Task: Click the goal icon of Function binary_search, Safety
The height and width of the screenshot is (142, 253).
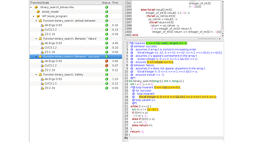Action: [40, 75]
